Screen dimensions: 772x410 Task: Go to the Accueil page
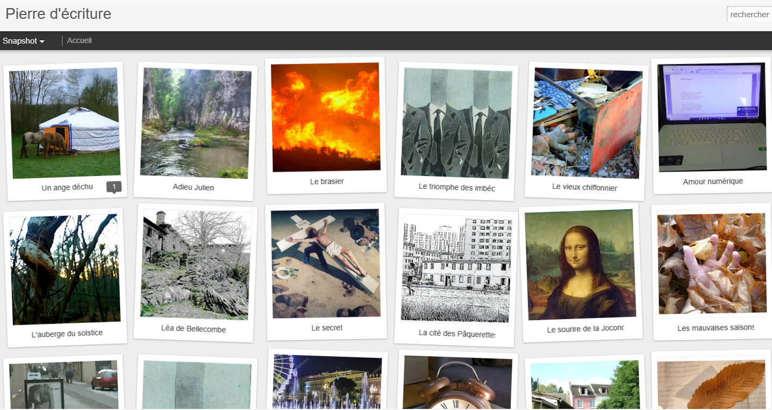coord(79,40)
